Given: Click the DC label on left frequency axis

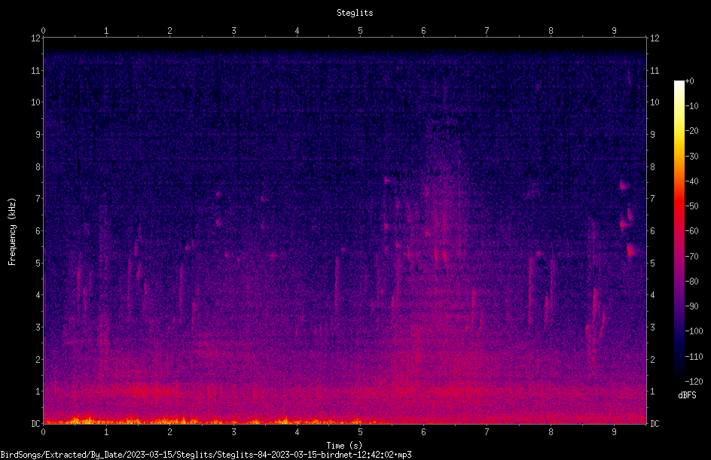Looking at the screenshot, I should point(35,423).
